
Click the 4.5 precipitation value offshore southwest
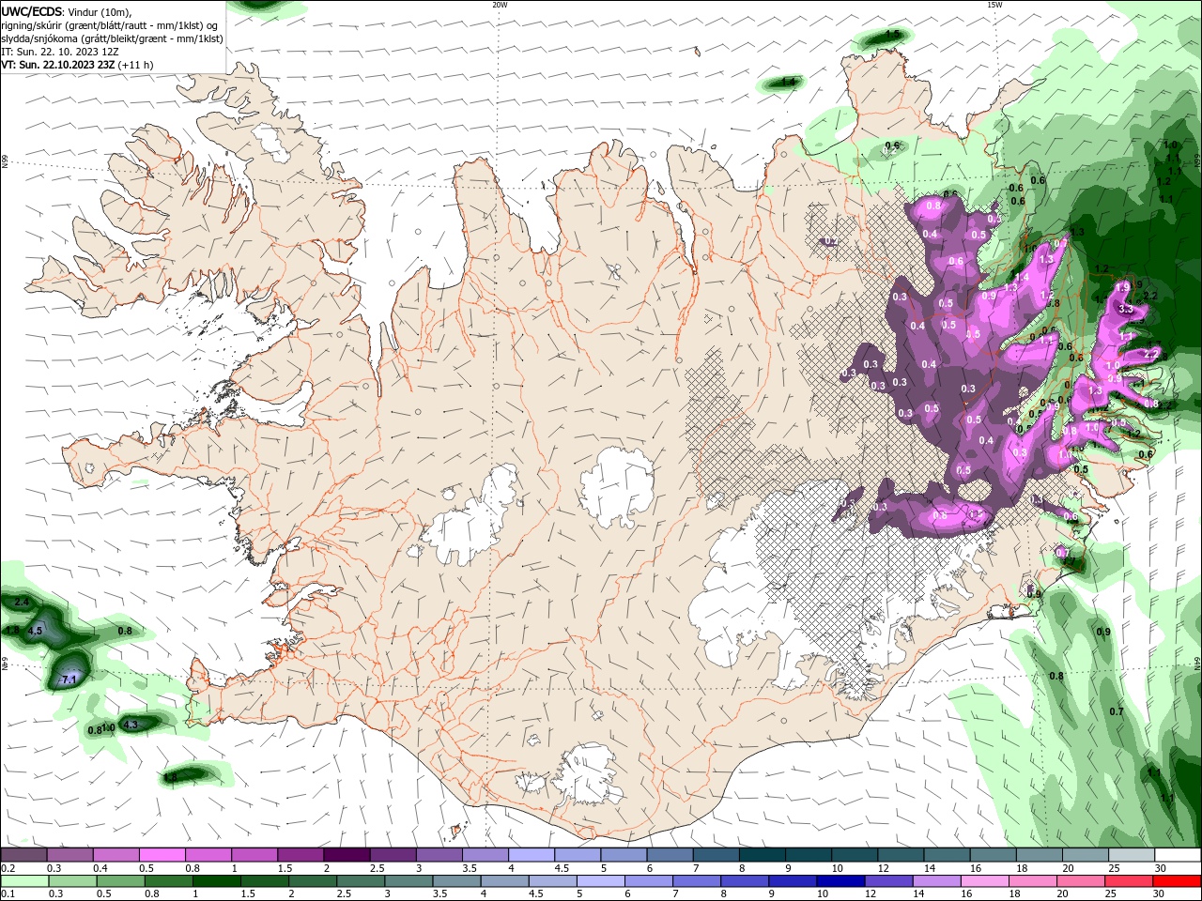point(35,631)
